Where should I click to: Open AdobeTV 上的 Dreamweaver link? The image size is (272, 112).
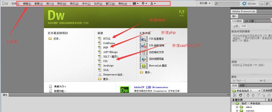(x=151, y=87)
